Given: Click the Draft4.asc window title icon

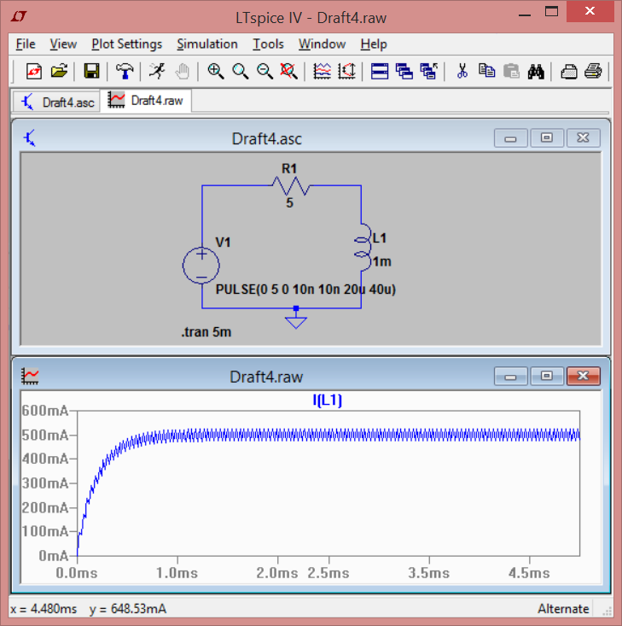Looking at the screenshot, I should 30,138.
